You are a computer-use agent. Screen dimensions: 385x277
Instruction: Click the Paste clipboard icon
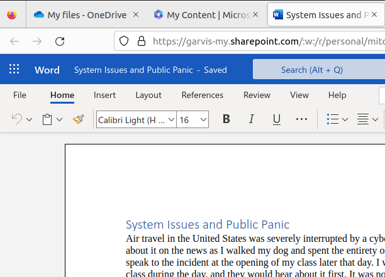(x=47, y=119)
